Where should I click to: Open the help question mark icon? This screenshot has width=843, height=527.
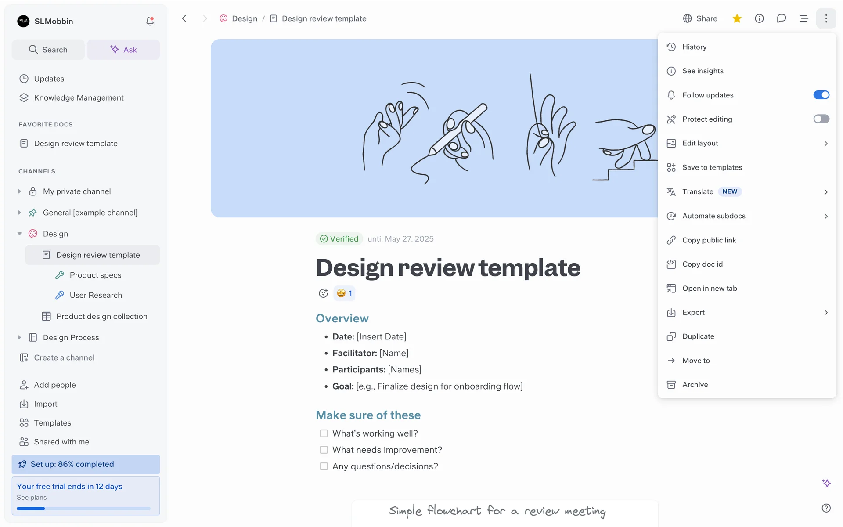pos(826,508)
